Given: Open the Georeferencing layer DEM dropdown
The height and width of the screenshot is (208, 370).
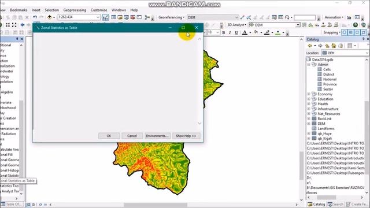Looking at the screenshot, I should click(x=236, y=17).
